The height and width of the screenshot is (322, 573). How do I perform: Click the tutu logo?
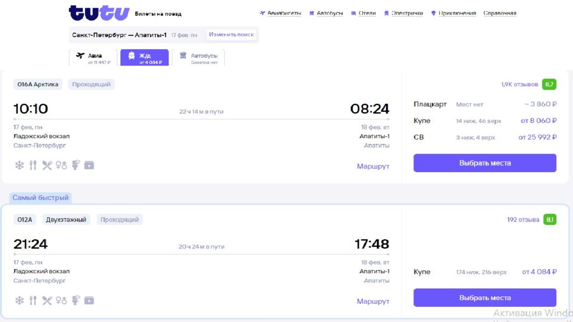(99, 13)
